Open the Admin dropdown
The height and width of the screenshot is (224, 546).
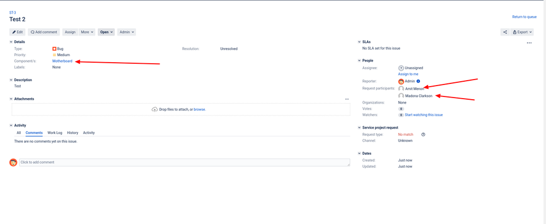point(126,32)
